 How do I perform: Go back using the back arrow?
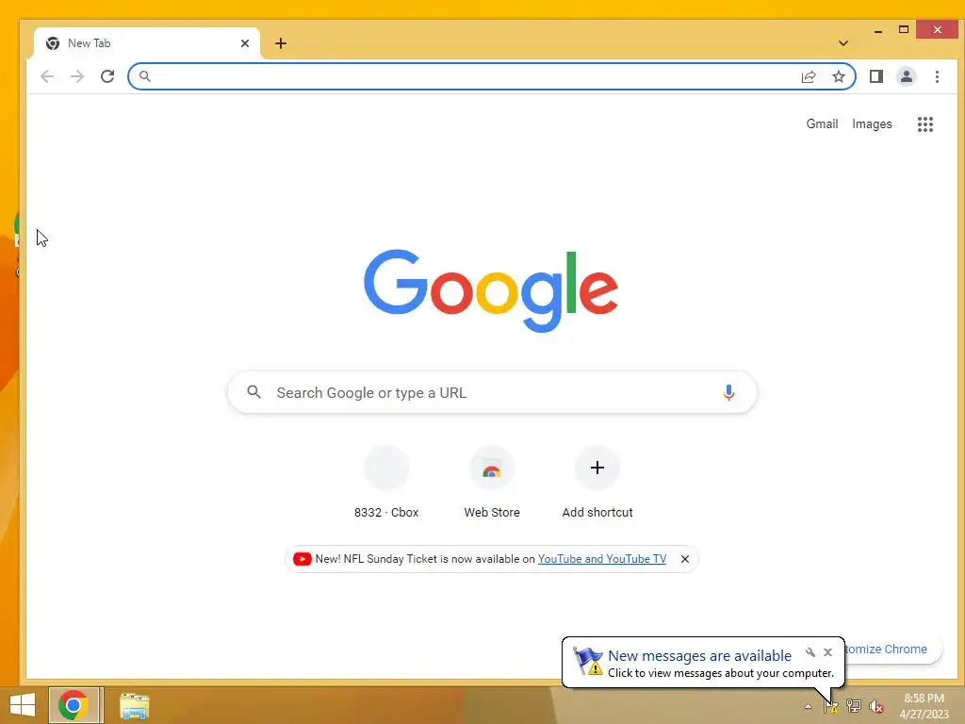pos(47,76)
